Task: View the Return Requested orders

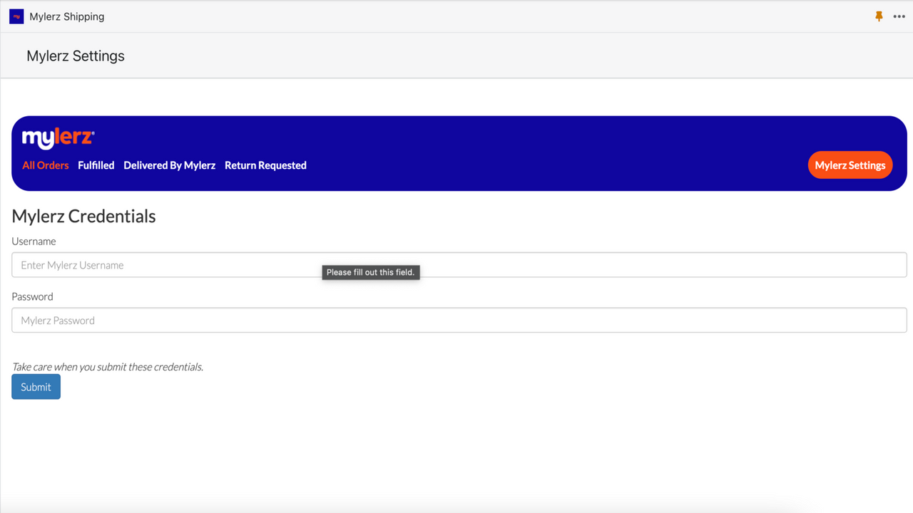Action: 265,165
